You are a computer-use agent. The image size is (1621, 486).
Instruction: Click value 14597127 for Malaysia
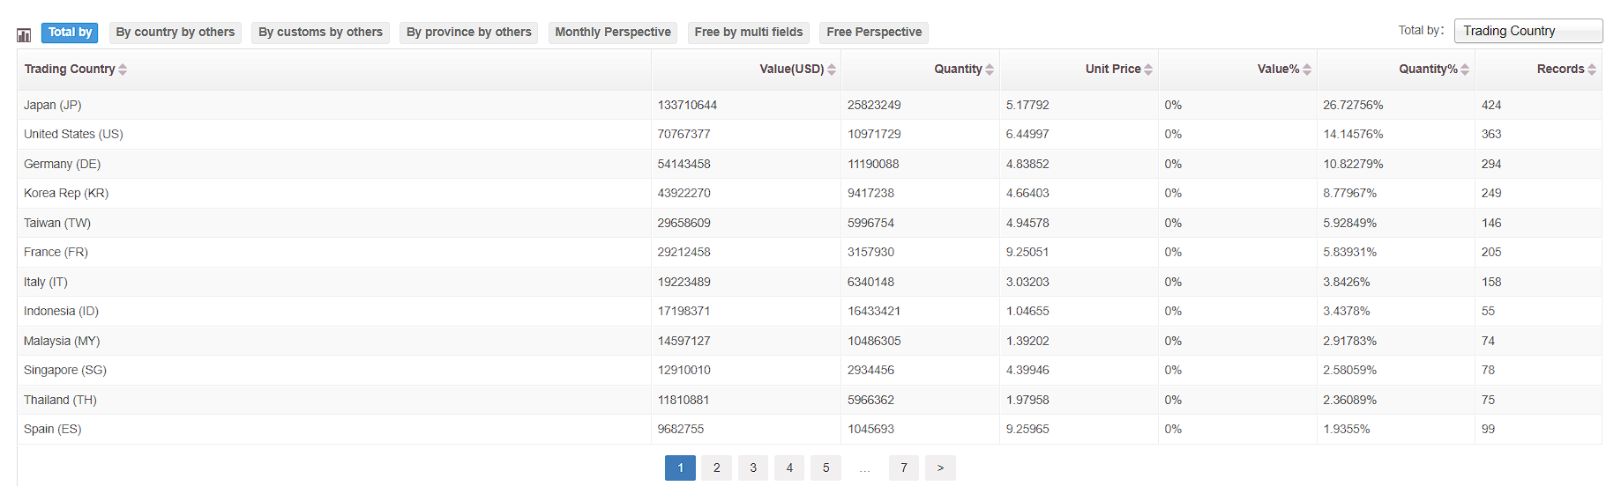pos(684,341)
